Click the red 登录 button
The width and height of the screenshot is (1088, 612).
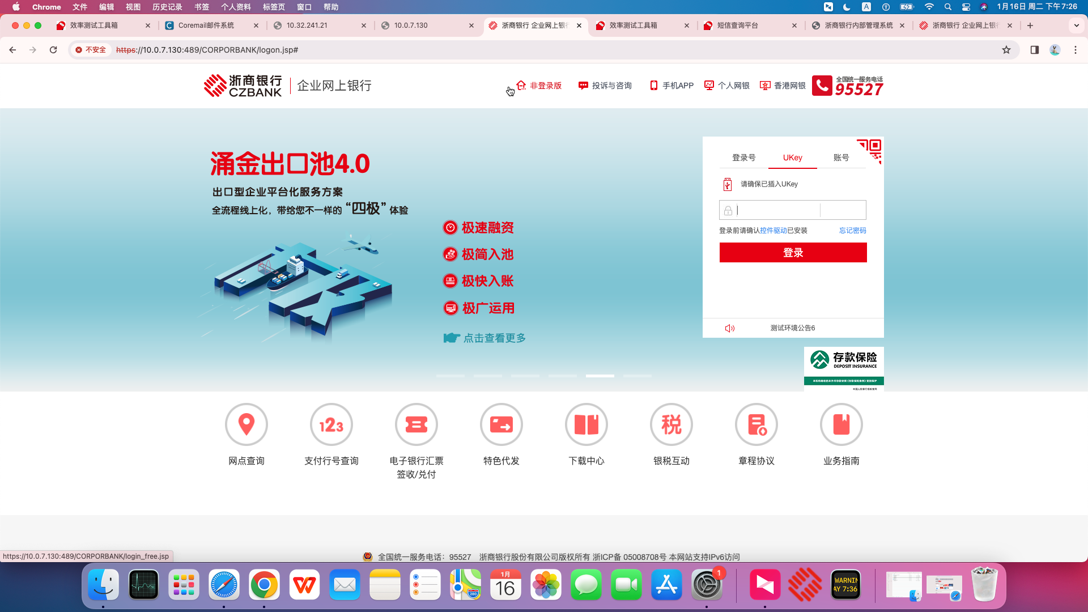[793, 253]
